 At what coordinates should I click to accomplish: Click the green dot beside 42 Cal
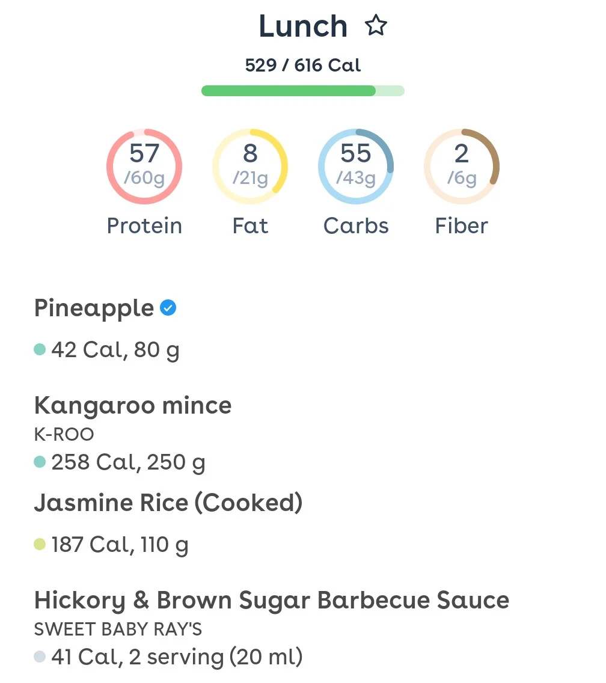[40, 349]
